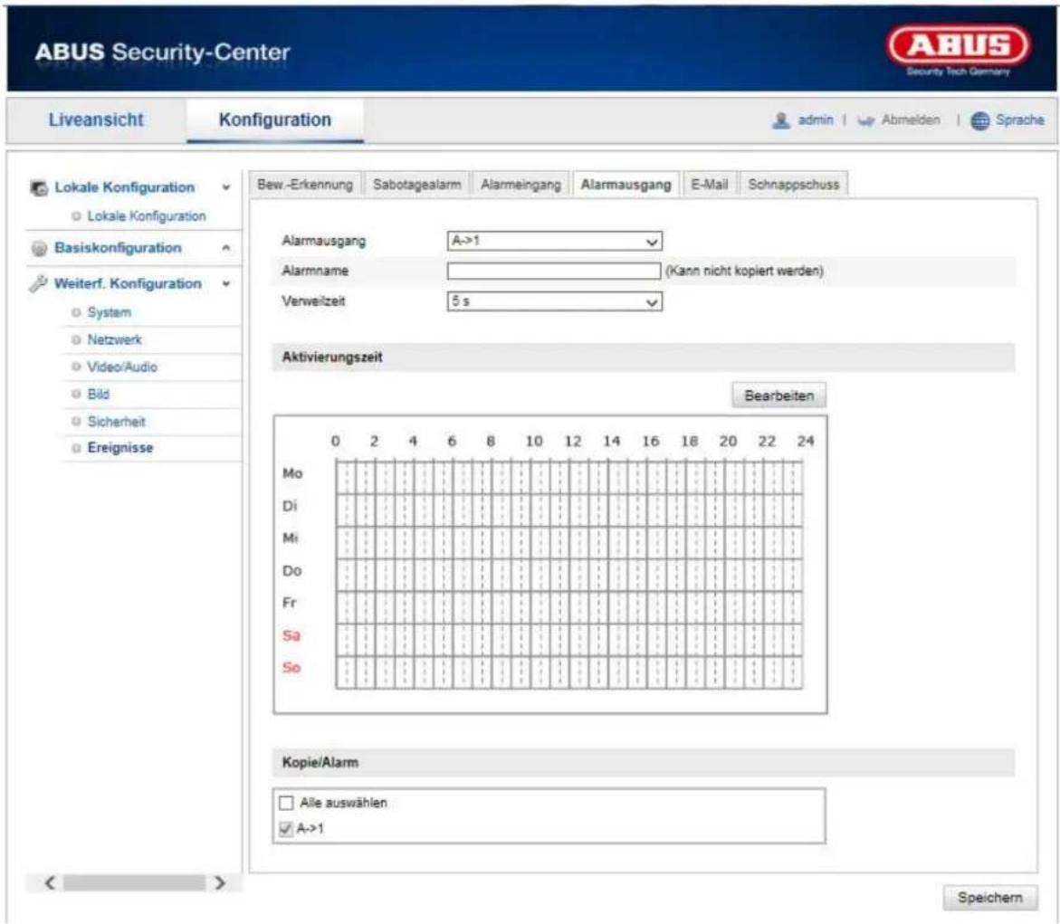Select the Konfiguration main tab
1060x924 pixels.
(275, 119)
